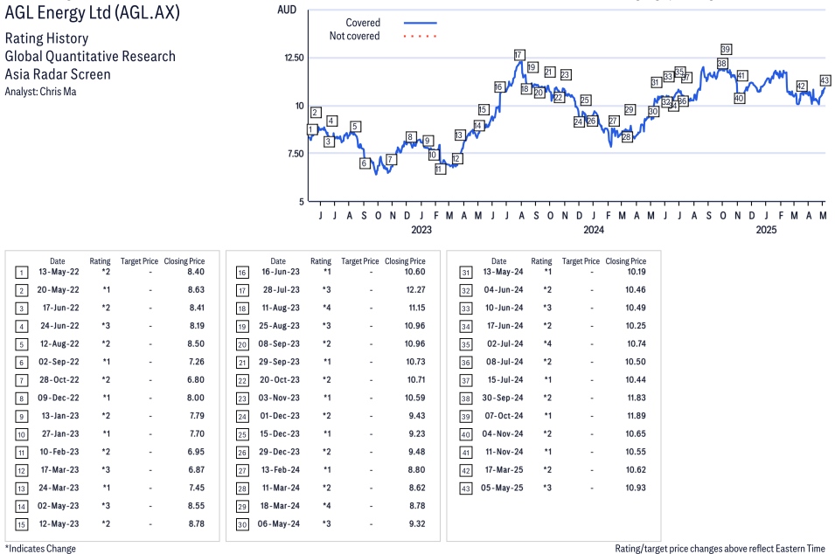Image resolution: width=835 pixels, height=554 pixels.
Task: Click the 'Analyst: Chris Ma' line
Action: coord(40,92)
